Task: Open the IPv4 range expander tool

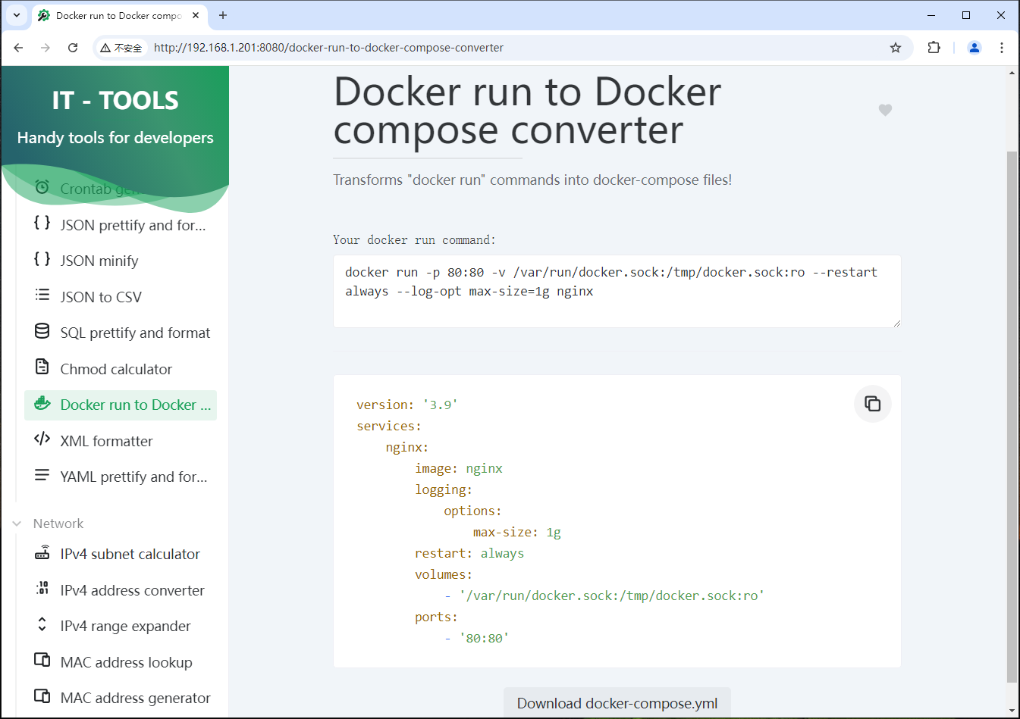Action: pos(125,626)
